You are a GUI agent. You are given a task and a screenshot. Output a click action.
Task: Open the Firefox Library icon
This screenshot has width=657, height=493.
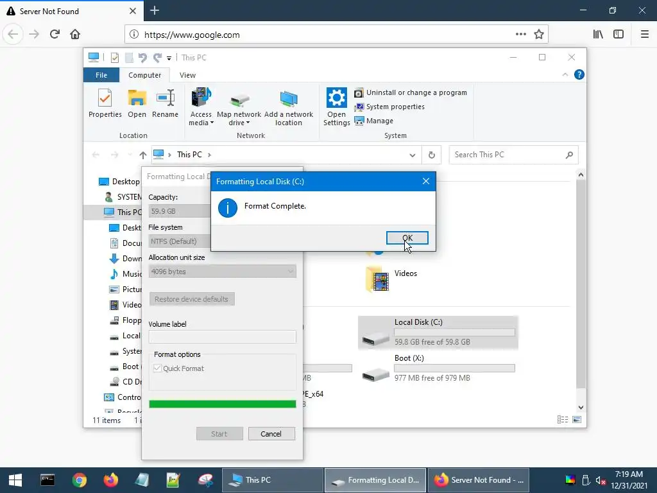coord(599,35)
